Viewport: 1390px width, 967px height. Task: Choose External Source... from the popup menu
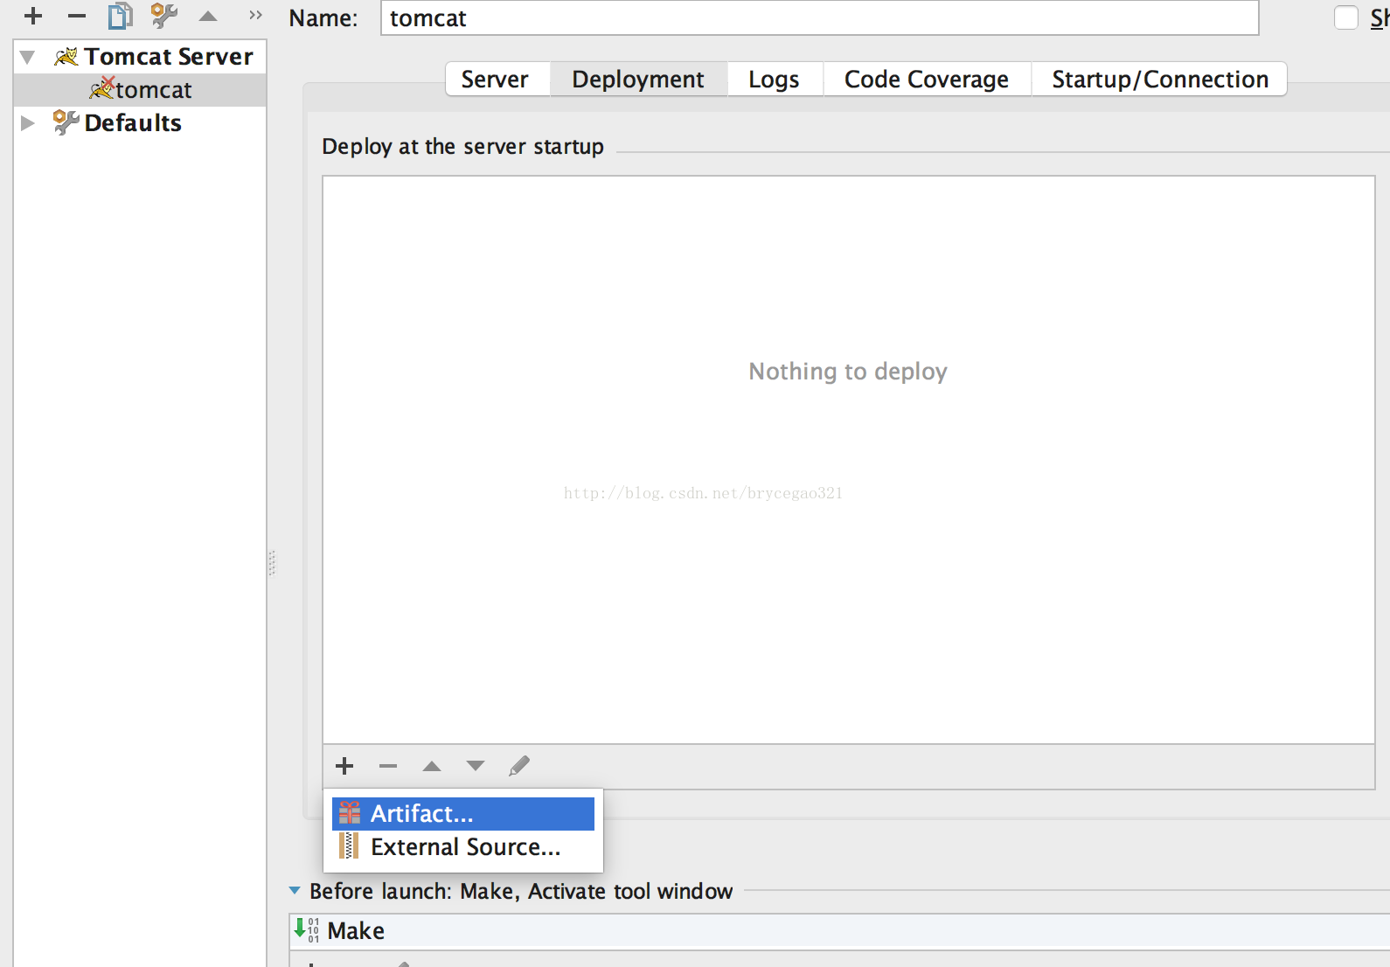[x=463, y=847]
